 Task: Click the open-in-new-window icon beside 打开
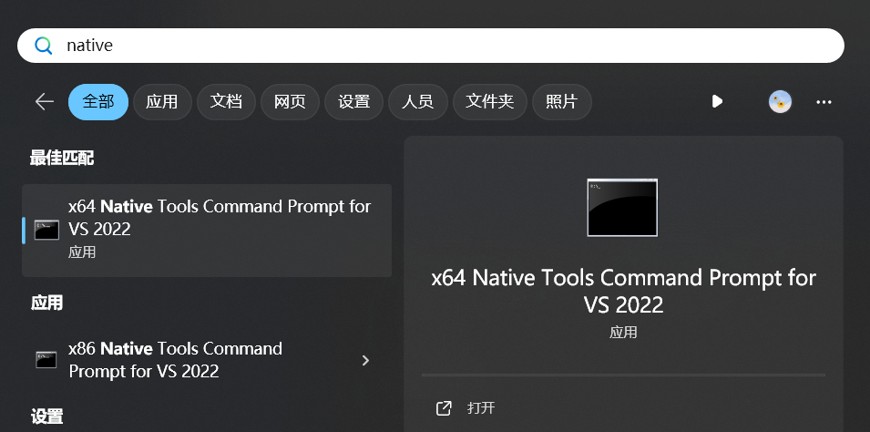click(444, 408)
